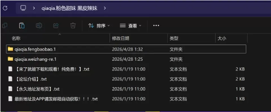Click file icon of 最新地址及APP请发邮箱自动获取 txt

click(x=10, y=99)
